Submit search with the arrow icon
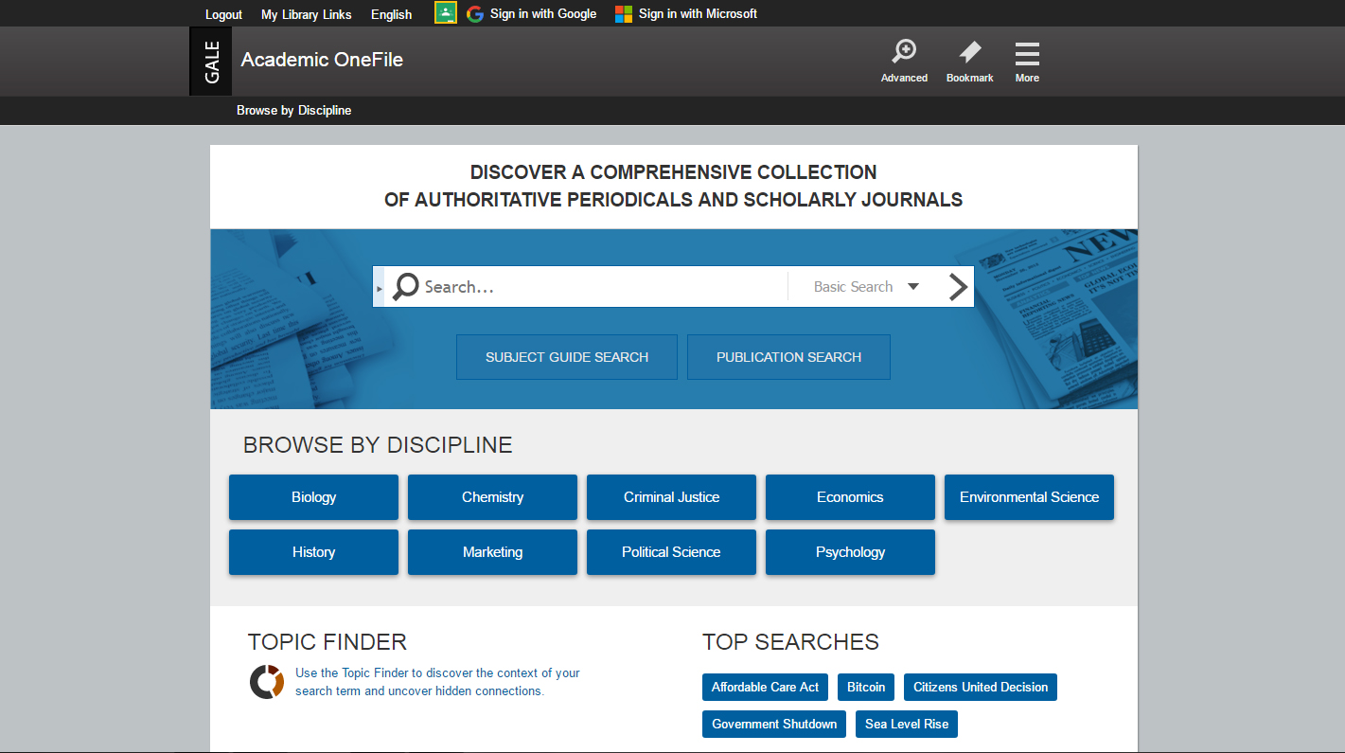 (x=958, y=287)
